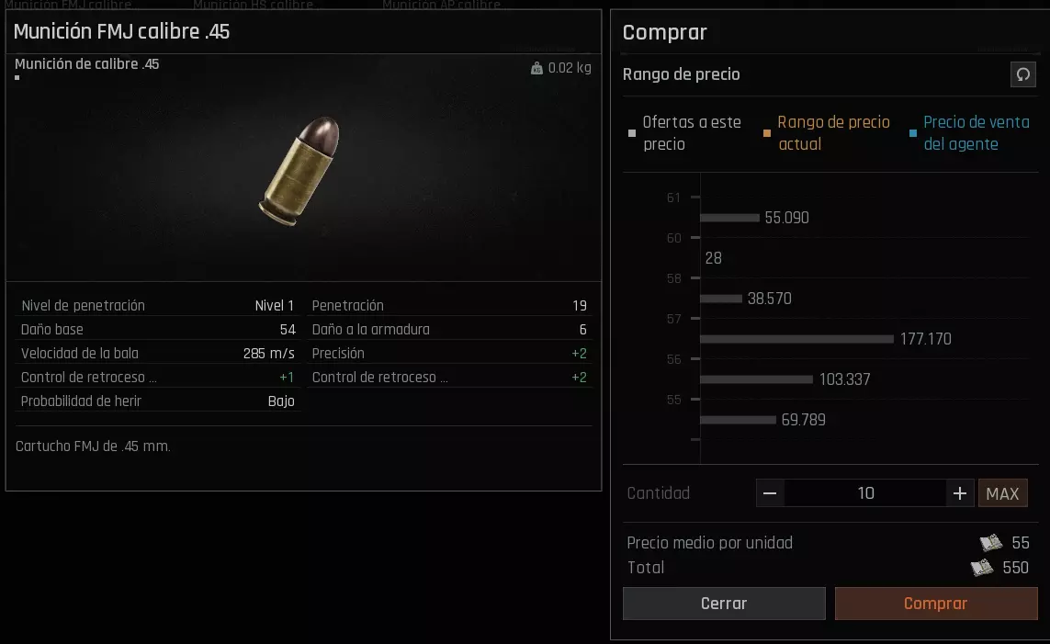Click the gray 'Ofertas a este precio' legend marker
Viewport: 1050px width, 644px height.
pyautogui.click(x=631, y=133)
